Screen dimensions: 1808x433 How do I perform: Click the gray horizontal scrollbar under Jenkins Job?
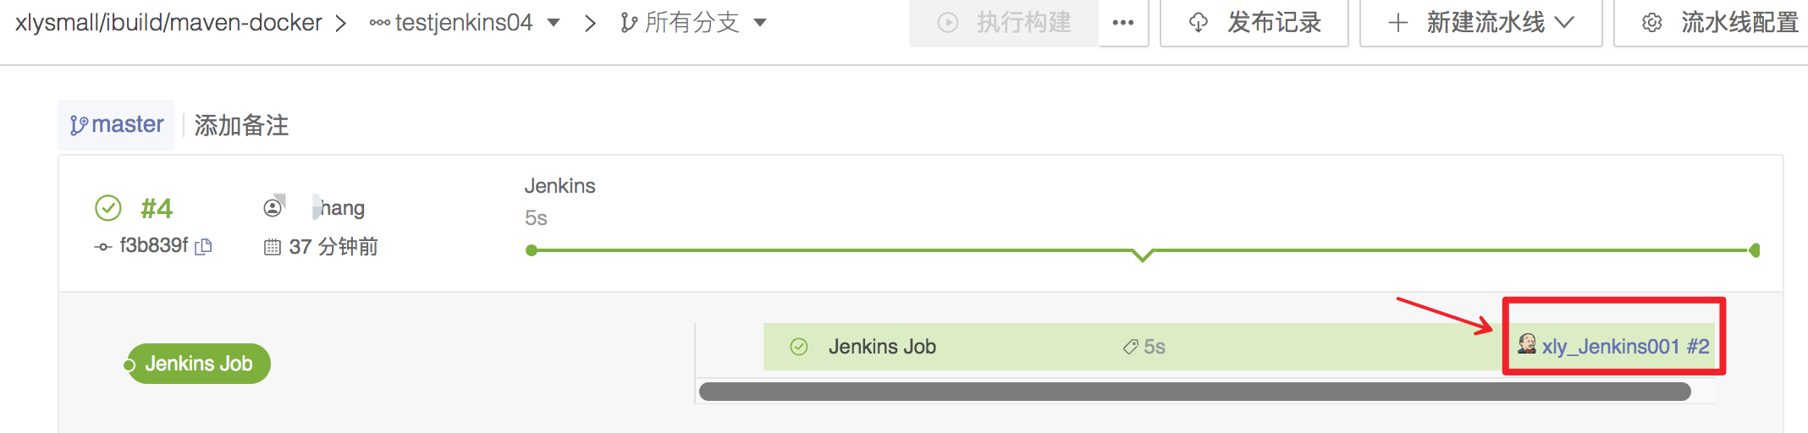(x=1195, y=392)
